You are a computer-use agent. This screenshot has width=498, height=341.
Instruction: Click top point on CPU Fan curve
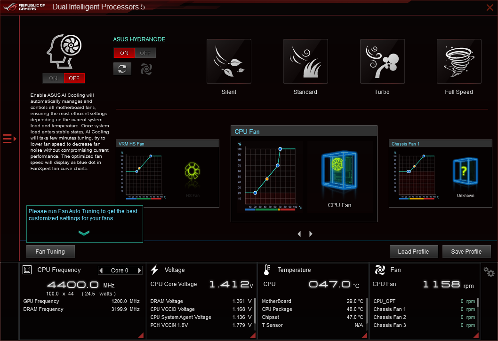click(x=280, y=149)
